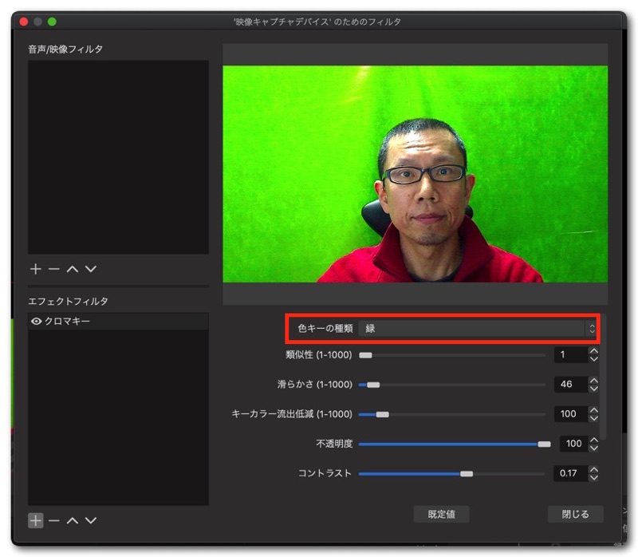Move effect filter up in the list
This screenshot has width=638, height=557.
tap(73, 520)
